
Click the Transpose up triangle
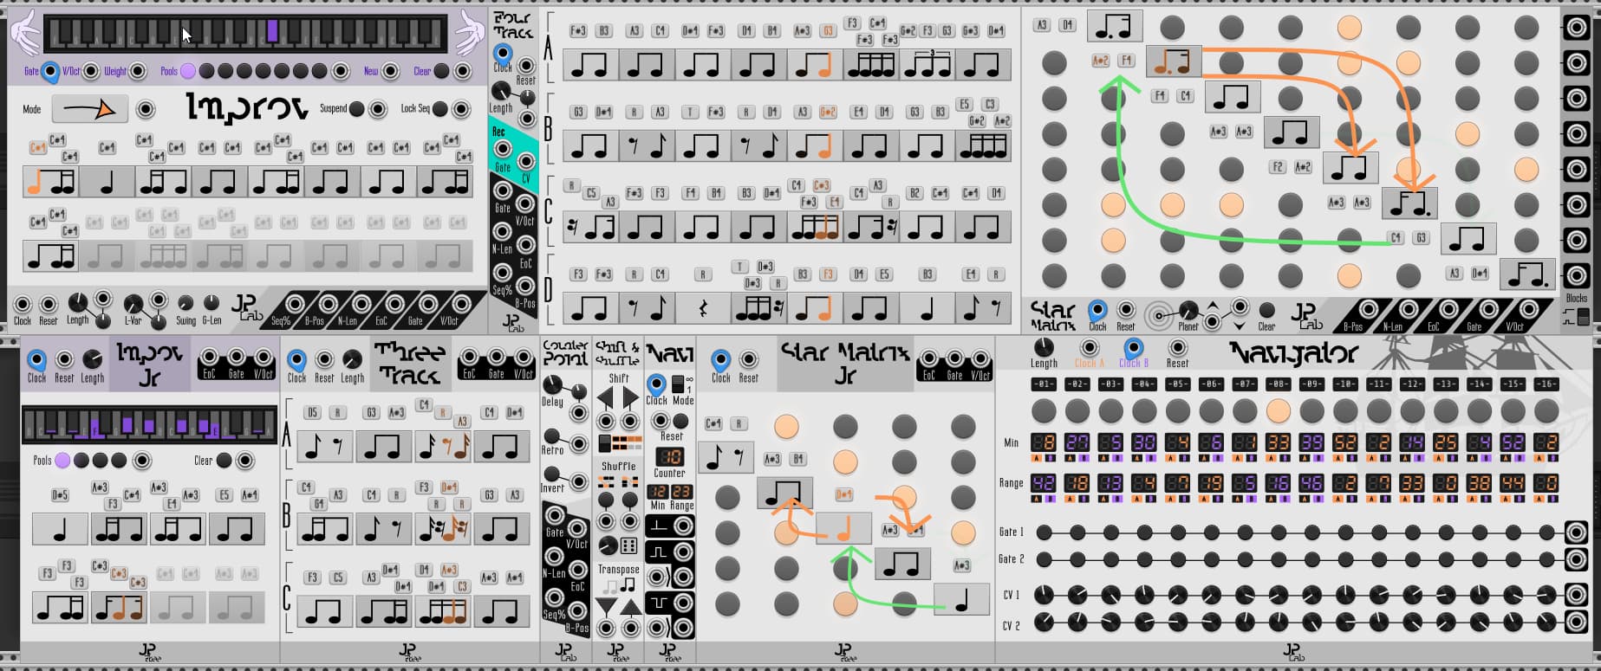(x=630, y=607)
